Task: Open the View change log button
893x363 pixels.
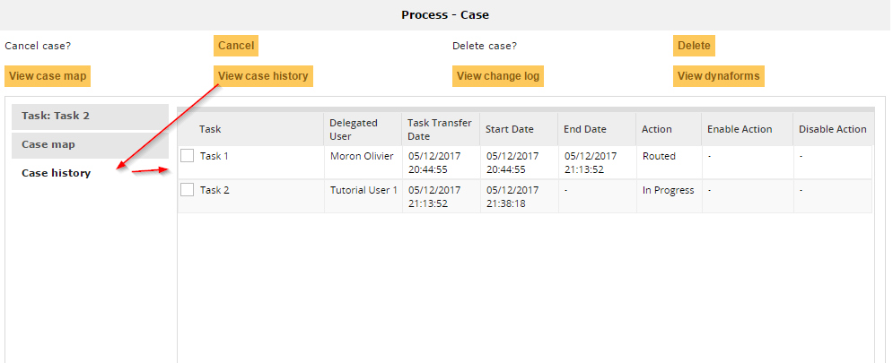Action: [x=498, y=76]
